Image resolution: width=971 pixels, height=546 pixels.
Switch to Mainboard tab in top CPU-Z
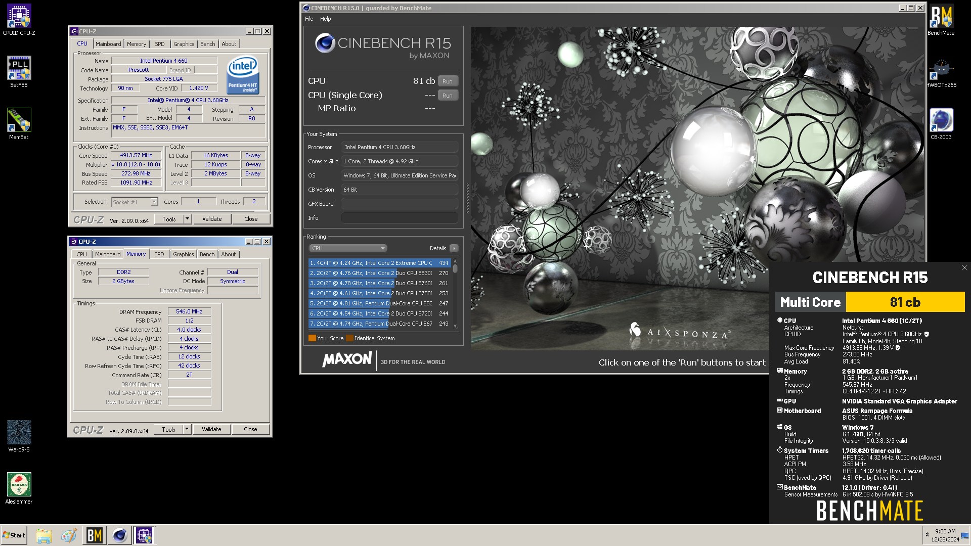tap(108, 44)
